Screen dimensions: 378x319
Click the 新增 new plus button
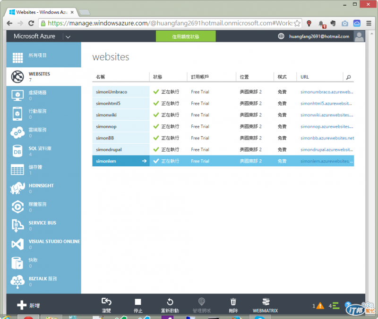point(28,305)
